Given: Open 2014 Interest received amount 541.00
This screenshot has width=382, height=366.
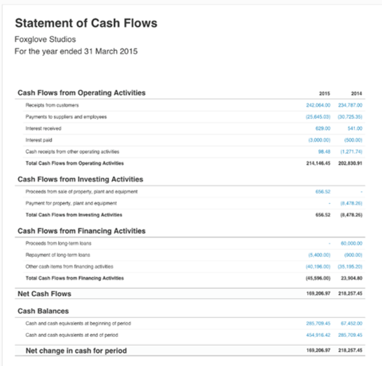Looking at the screenshot, I should coord(354,129).
